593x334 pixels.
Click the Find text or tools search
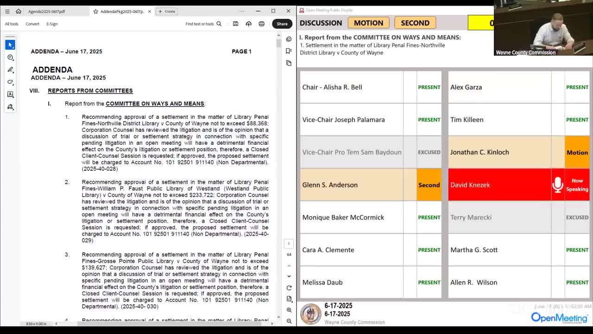(203, 24)
